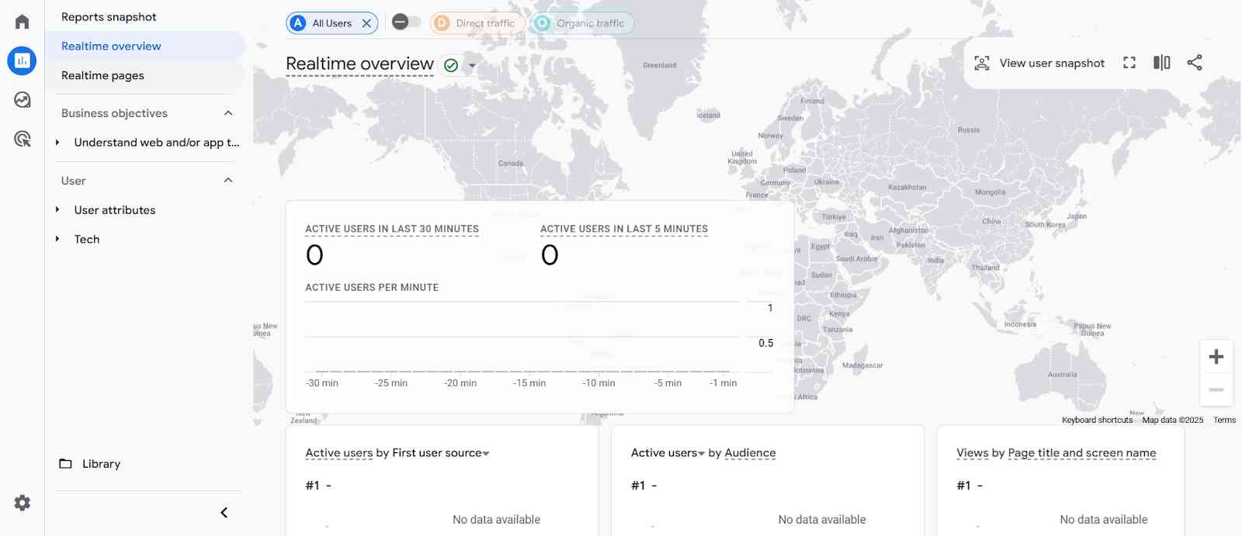Click Keyboard shortcuts on the map

coord(1097,420)
